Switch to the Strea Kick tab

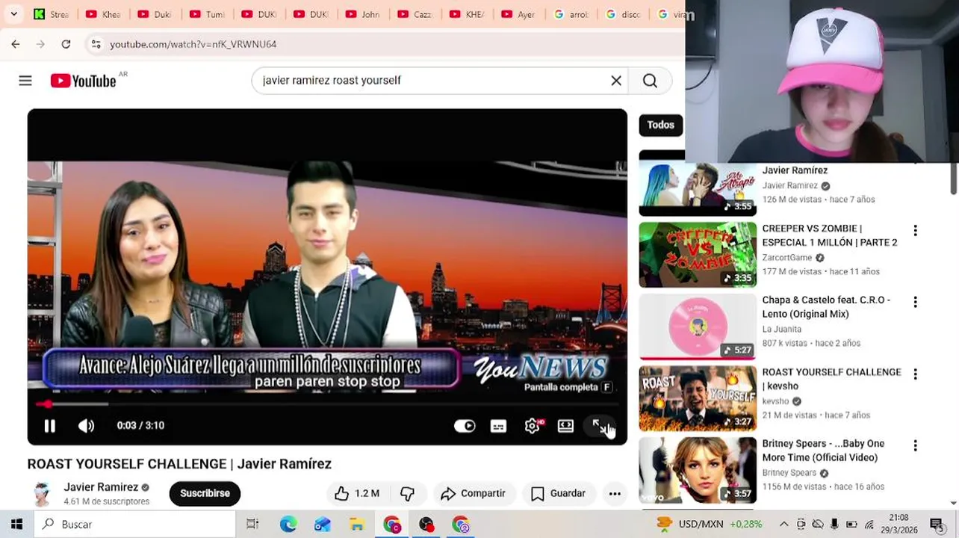point(51,14)
